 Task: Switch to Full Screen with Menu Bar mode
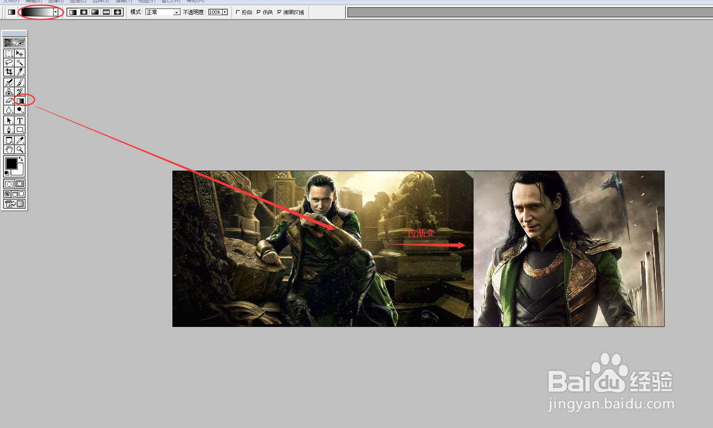[15, 194]
